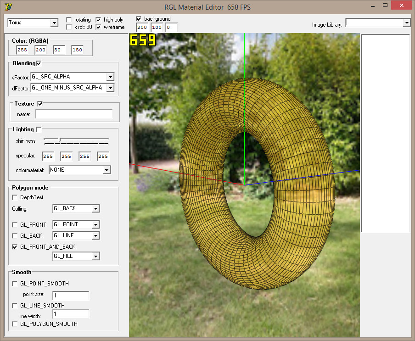
Task: Open the dFactor blending dropdown
Action: pos(110,88)
